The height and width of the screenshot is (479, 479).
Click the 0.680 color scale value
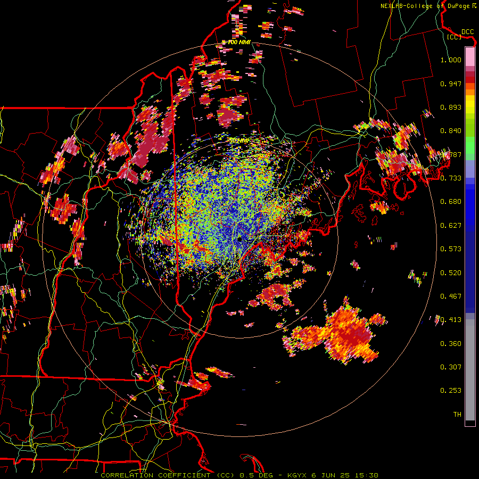pos(451,202)
